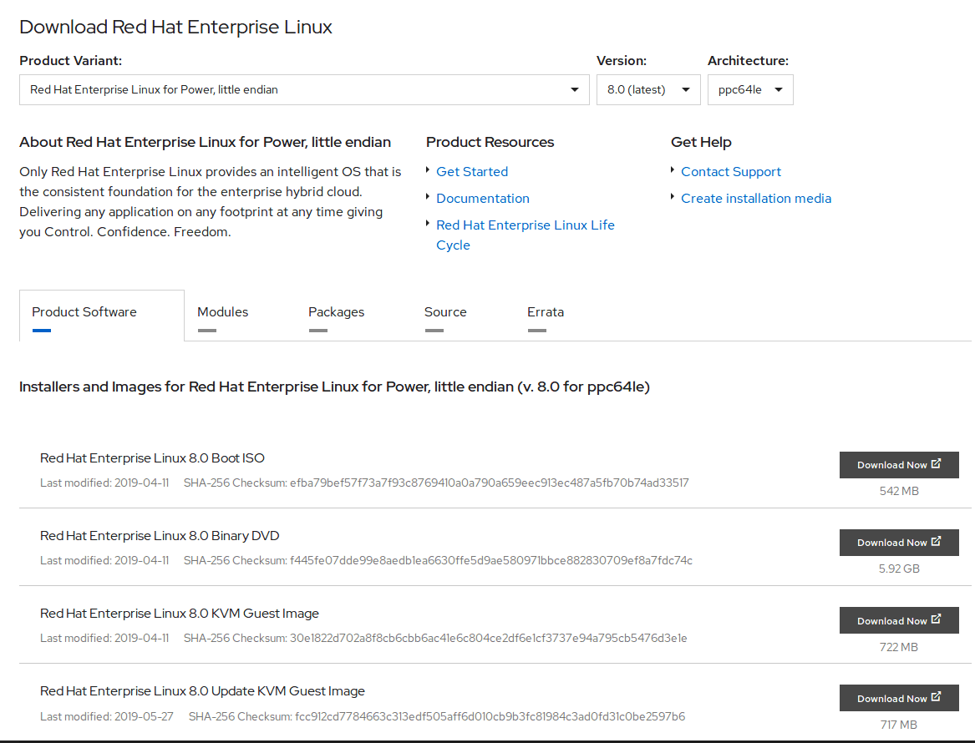Click external link icon on KVM Guest Image download
The height and width of the screenshot is (743, 975).
tap(936, 619)
